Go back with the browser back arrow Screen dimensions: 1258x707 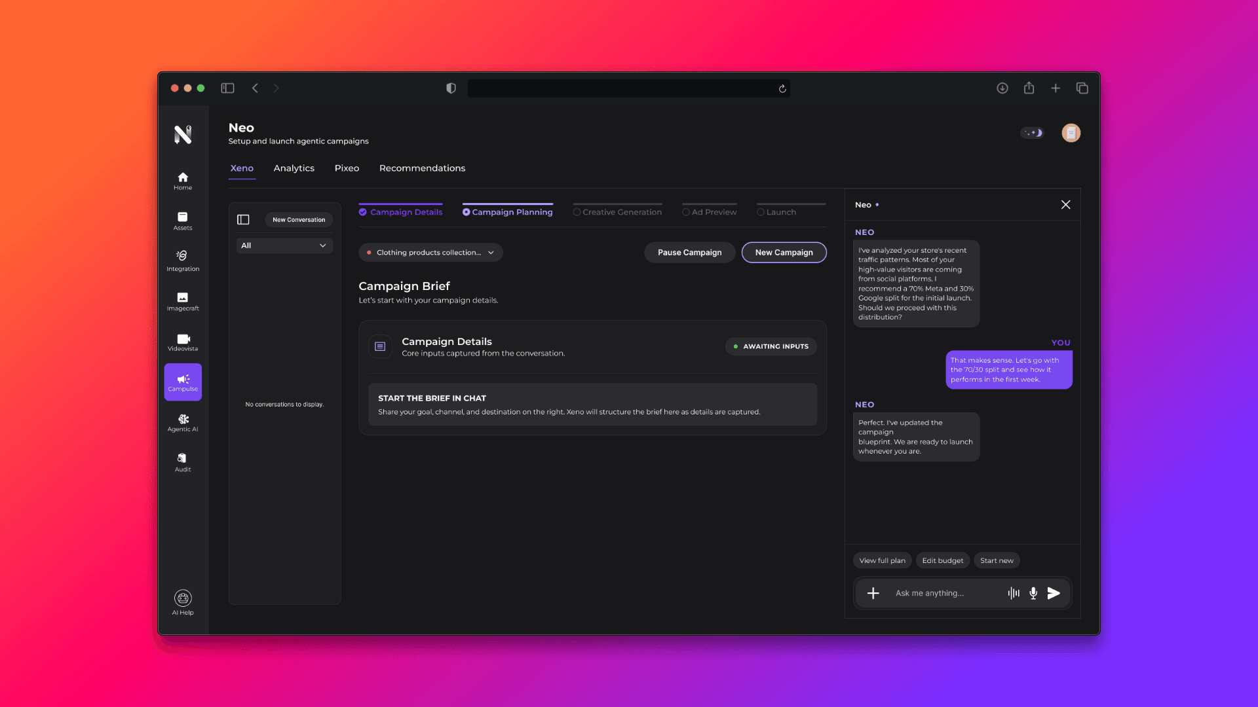(x=255, y=88)
